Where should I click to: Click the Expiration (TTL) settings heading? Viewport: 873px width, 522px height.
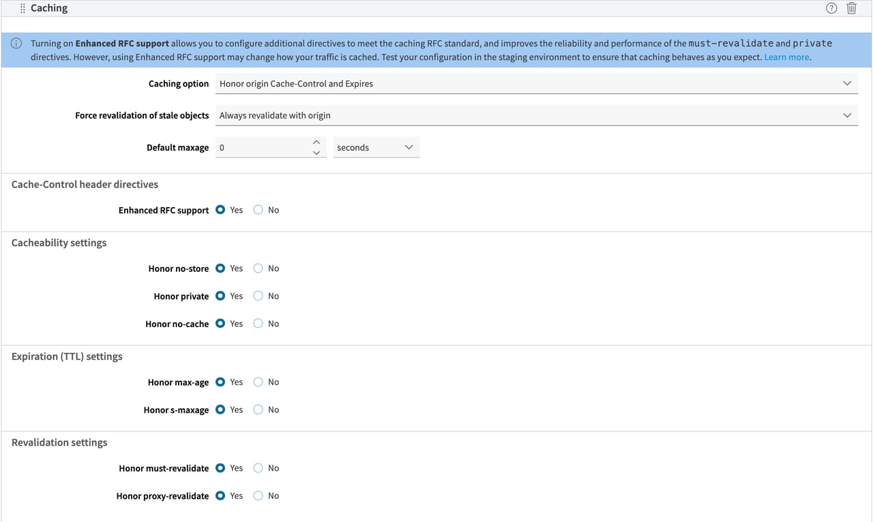click(67, 356)
